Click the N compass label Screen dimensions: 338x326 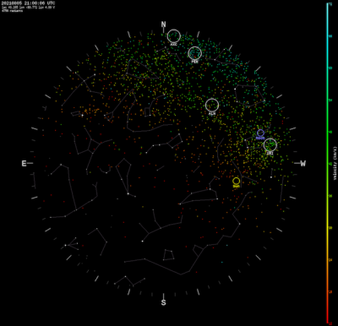tap(163, 24)
